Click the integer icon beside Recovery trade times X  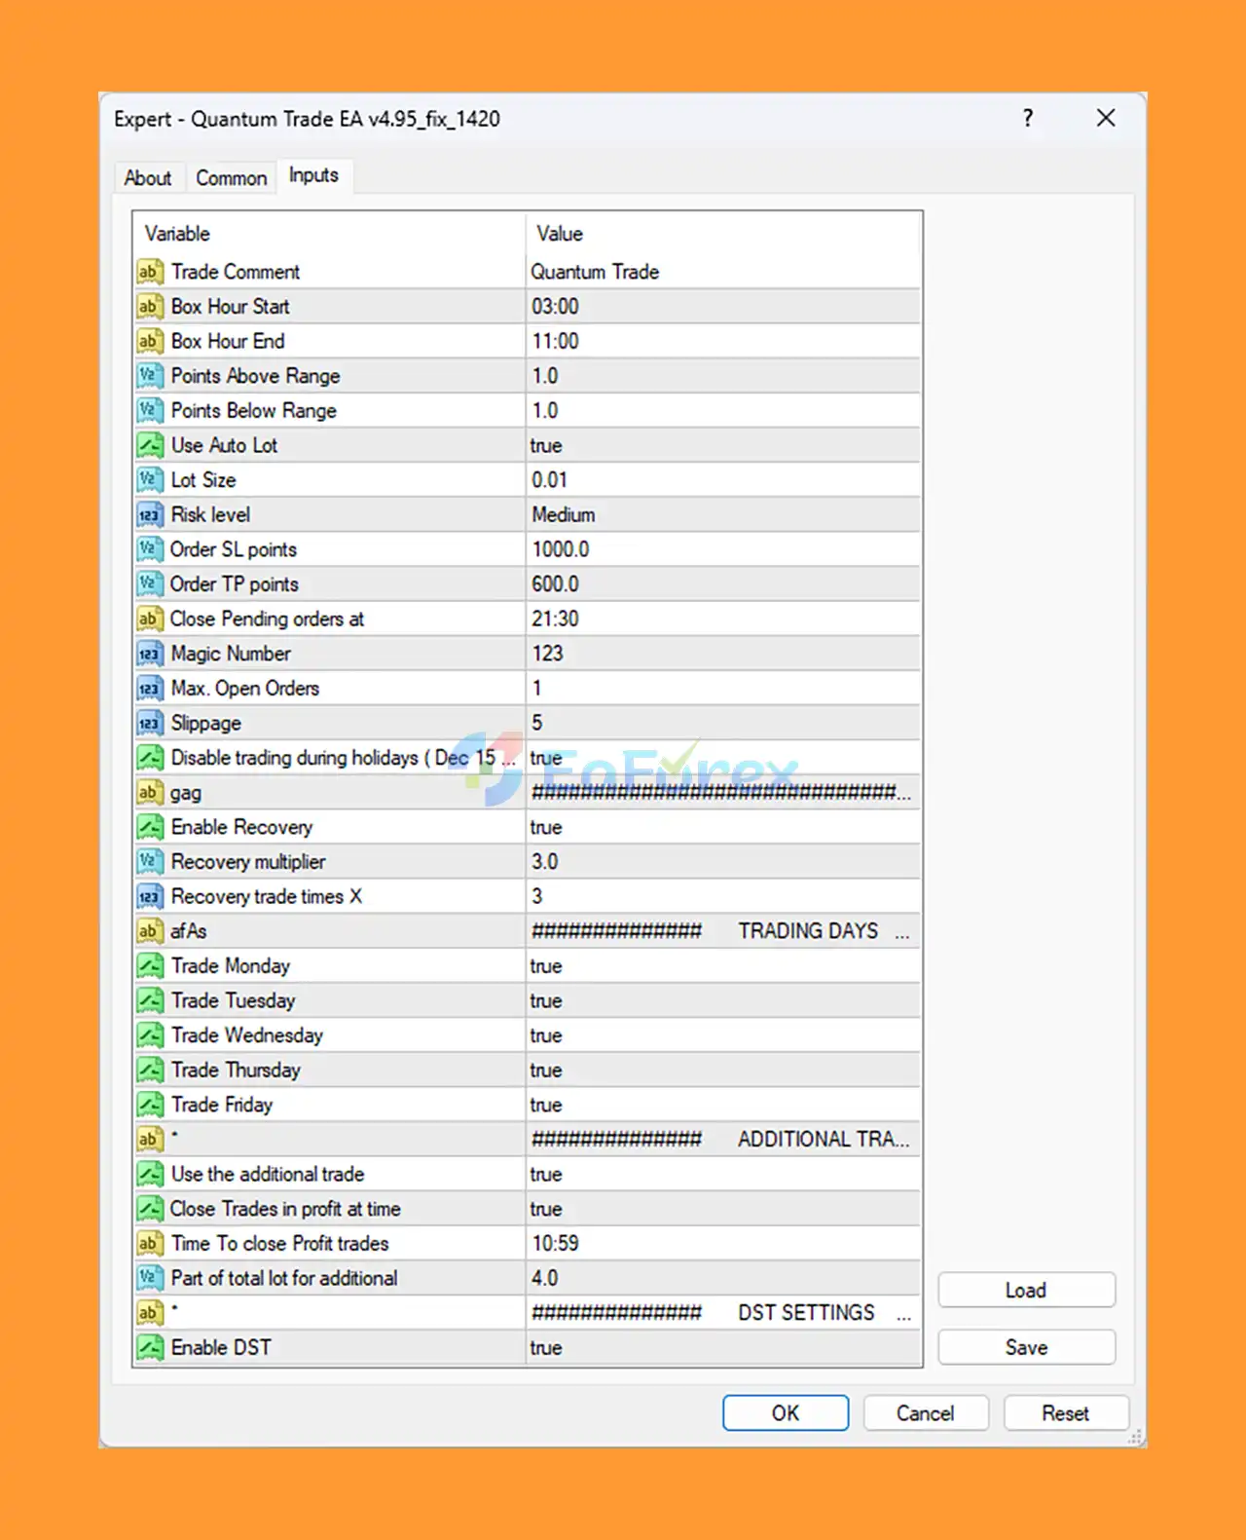pos(149,896)
